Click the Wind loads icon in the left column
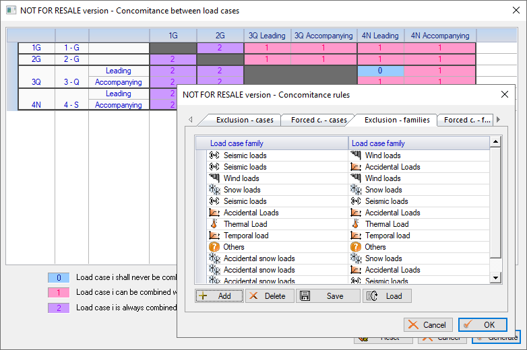The height and width of the screenshot is (350, 527). 214,178
